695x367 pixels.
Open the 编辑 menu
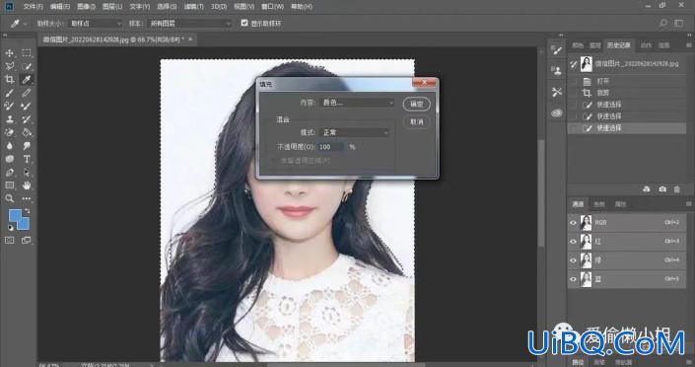(x=60, y=6)
